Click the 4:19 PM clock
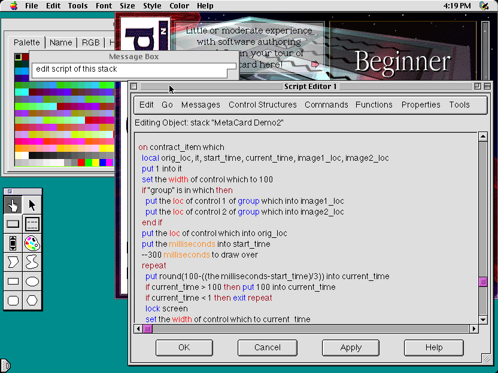 click(457, 6)
